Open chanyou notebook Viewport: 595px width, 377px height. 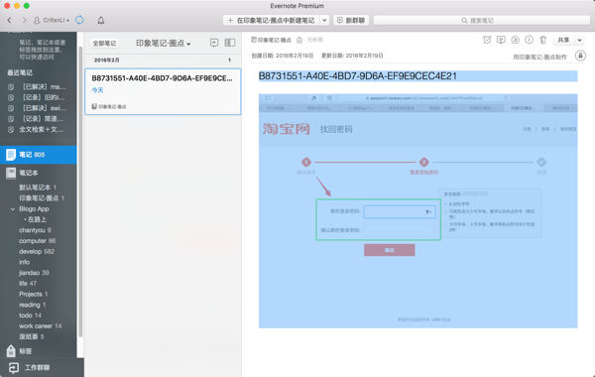pos(35,230)
